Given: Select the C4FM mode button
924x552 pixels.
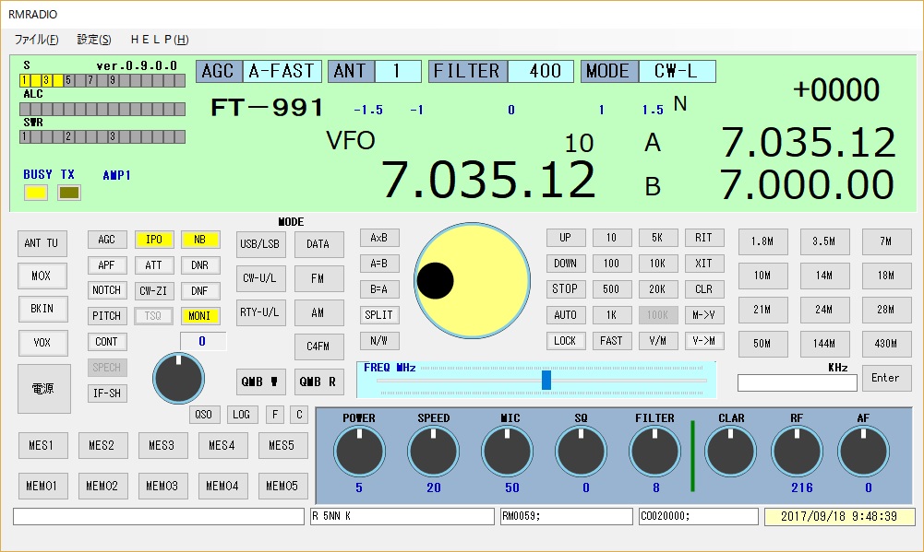Looking at the screenshot, I should tap(318, 346).
